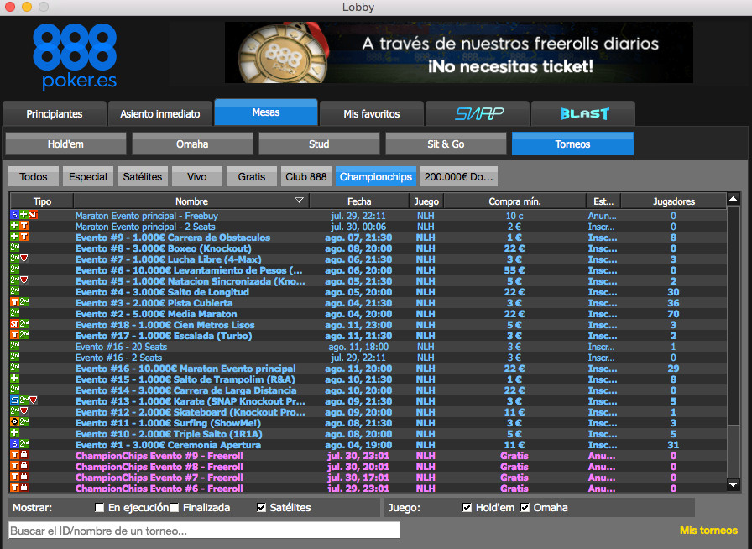Click the ShowMe eye icon for Evento #11 Surfing
This screenshot has height=549, width=752.
pos(14,422)
